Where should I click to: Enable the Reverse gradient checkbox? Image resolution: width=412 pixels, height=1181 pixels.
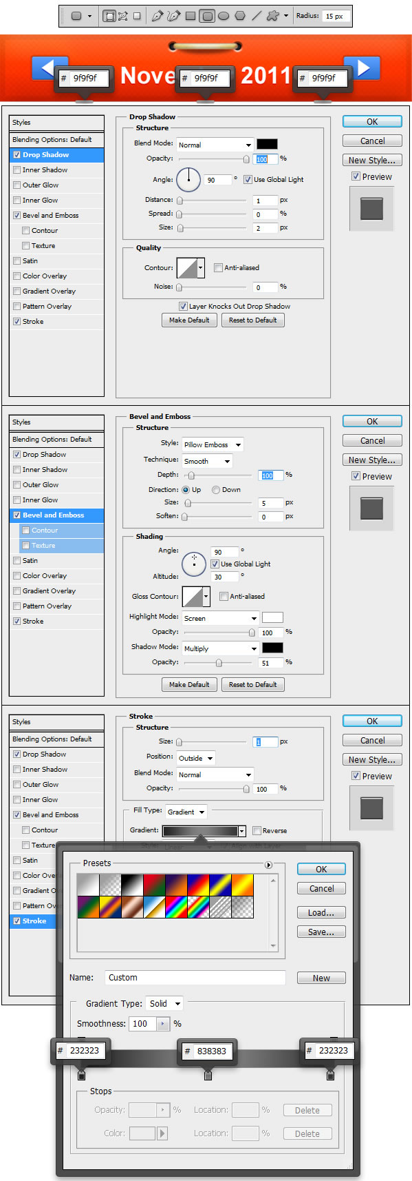click(257, 831)
